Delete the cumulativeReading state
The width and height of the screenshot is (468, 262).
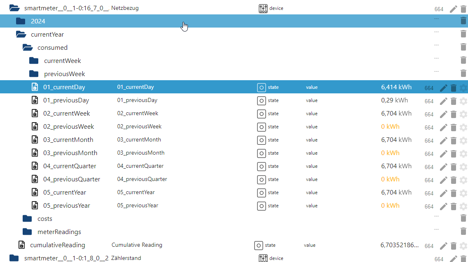click(x=453, y=246)
